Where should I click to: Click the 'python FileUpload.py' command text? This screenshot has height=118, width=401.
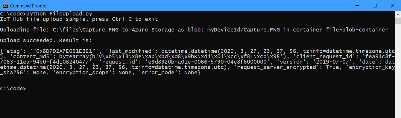[59, 14]
